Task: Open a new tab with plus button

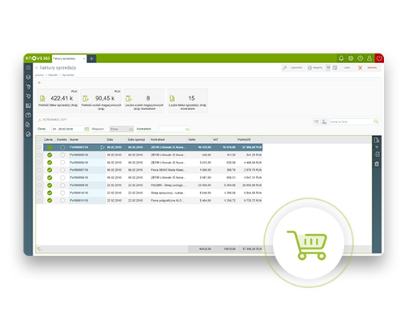Action: (92, 58)
